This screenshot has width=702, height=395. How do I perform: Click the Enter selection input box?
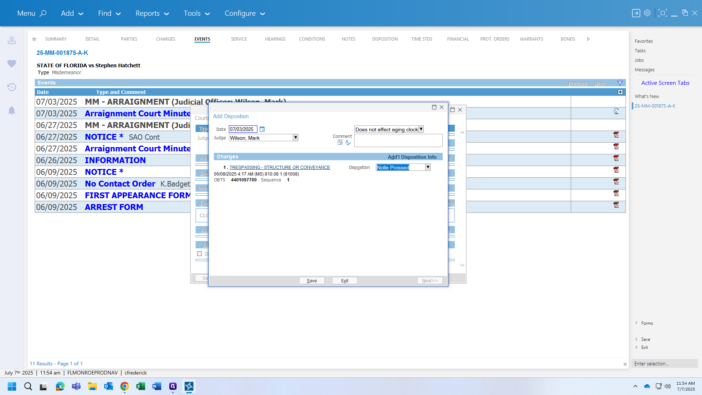click(665, 364)
